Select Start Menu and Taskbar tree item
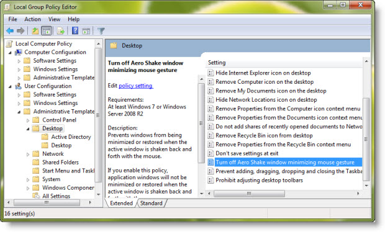The width and height of the screenshot is (385, 232). click(68, 171)
